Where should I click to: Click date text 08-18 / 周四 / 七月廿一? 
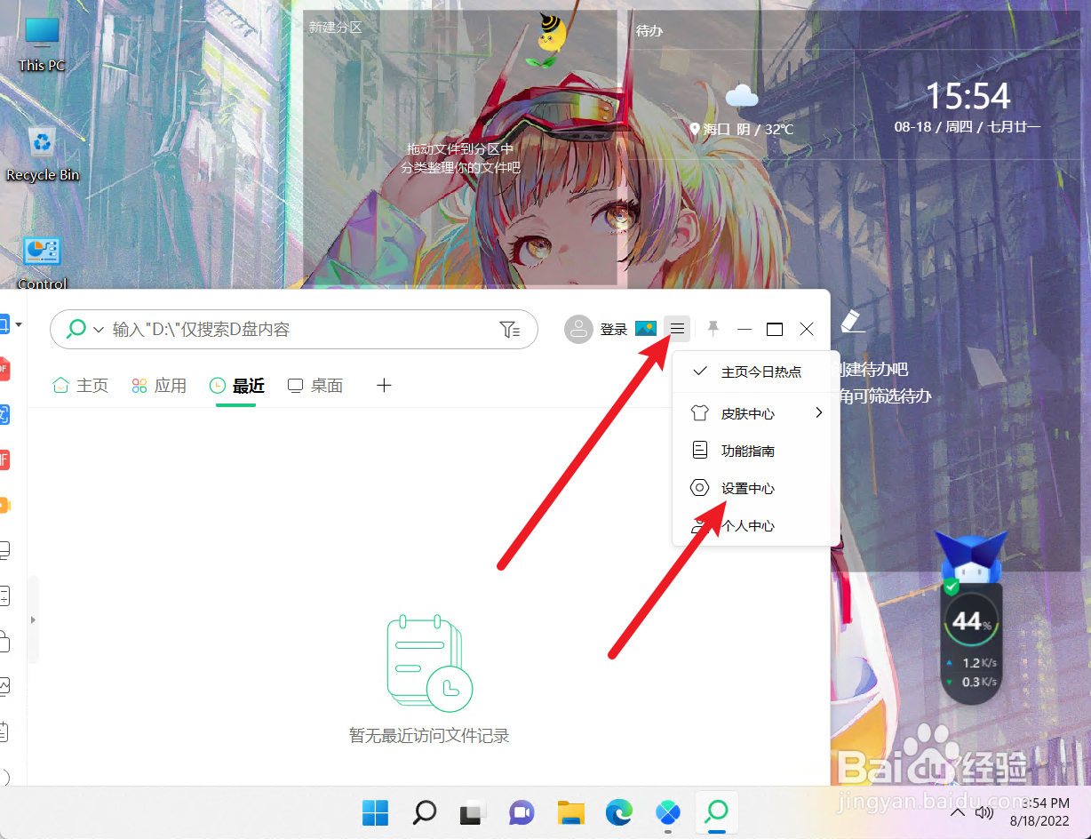pos(968,127)
